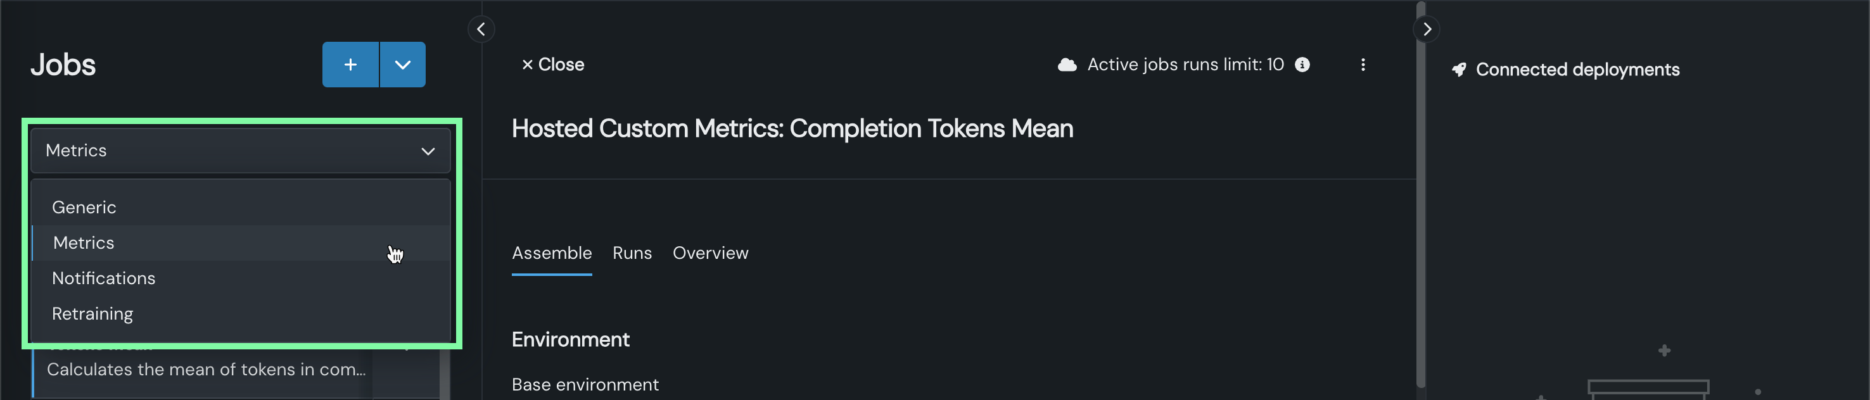Click the plus button to add job
1870x400 pixels.
tap(350, 65)
